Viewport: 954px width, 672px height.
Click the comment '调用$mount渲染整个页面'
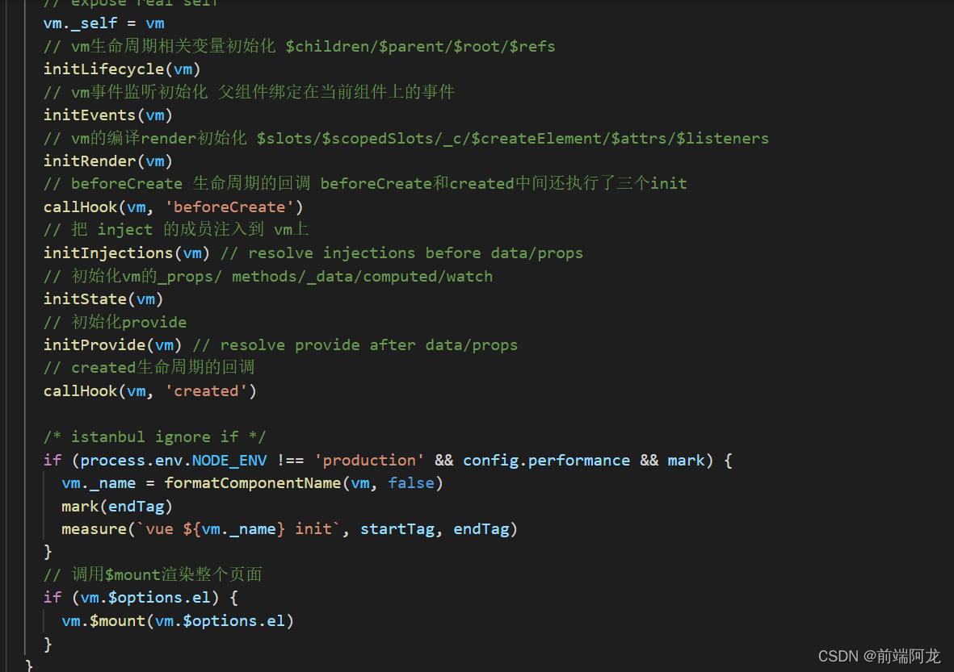coord(153,574)
